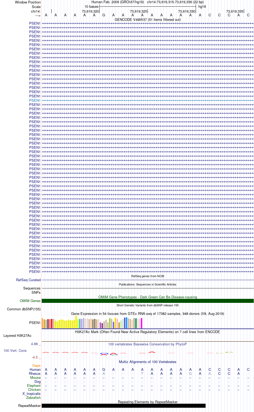Screen dimensions: 254x412
Task: Click the G base in the top sequence row
Action: [x=104, y=15]
